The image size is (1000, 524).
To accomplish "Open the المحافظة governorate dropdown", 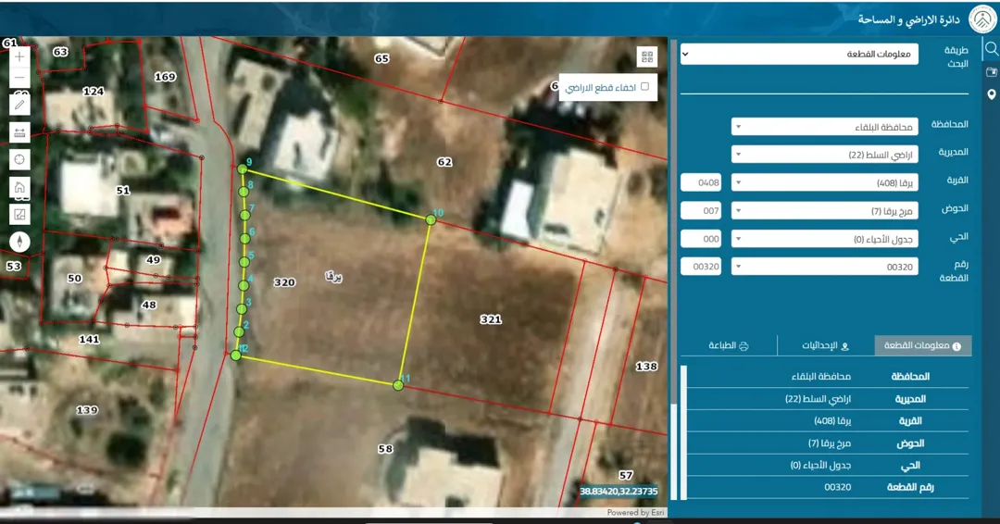I will [x=825, y=127].
